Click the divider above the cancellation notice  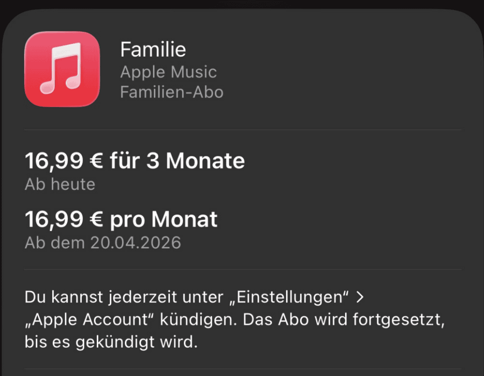[242, 269]
